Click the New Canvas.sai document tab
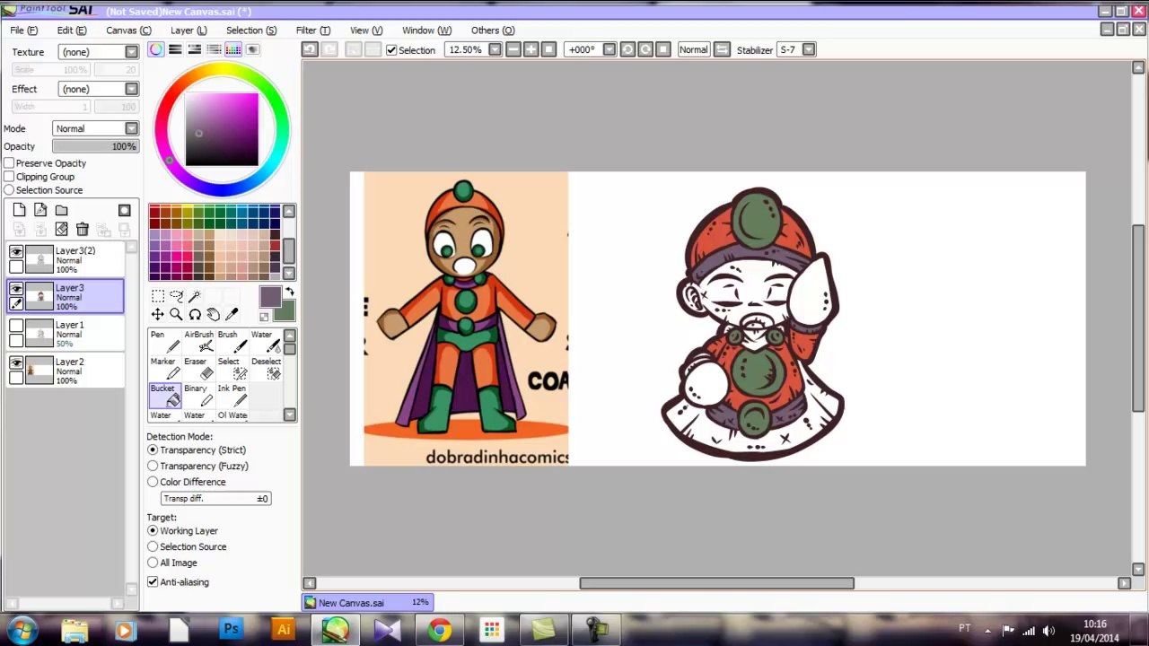This screenshot has width=1149, height=646. tap(367, 603)
